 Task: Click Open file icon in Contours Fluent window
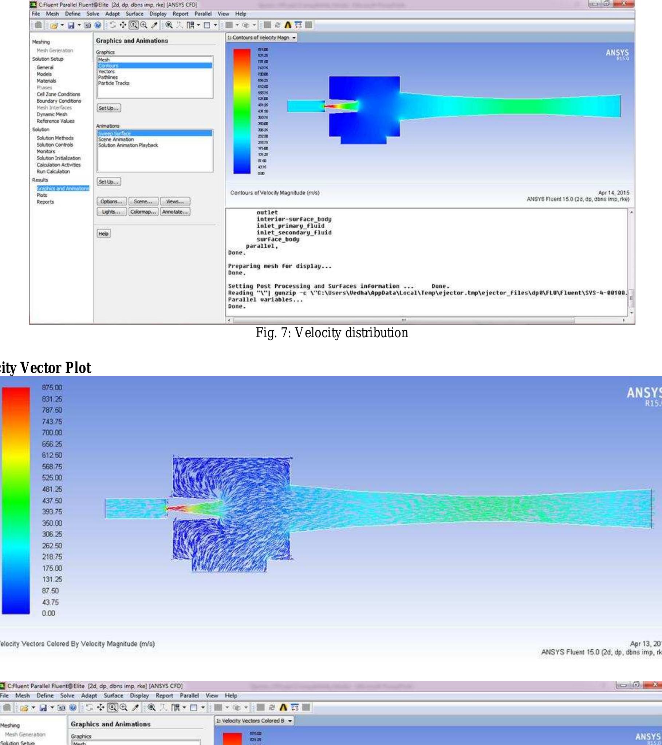click(x=54, y=25)
